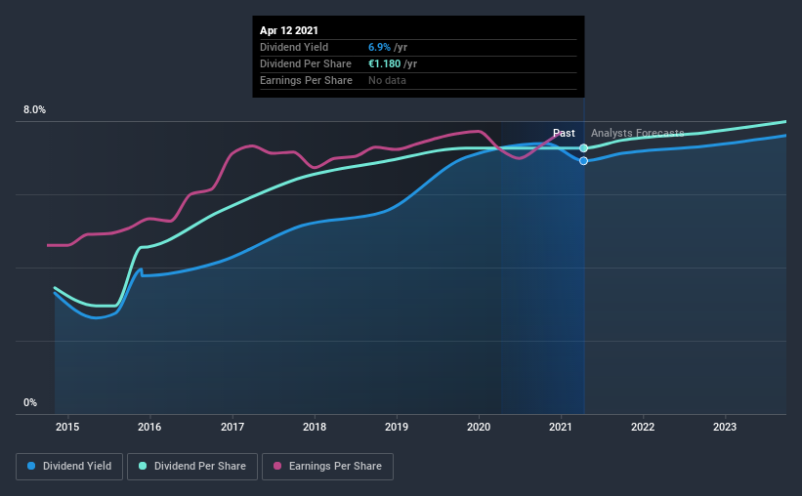This screenshot has height=496, width=802.
Task: Click the 2023 x-axis label
Action: [725, 427]
